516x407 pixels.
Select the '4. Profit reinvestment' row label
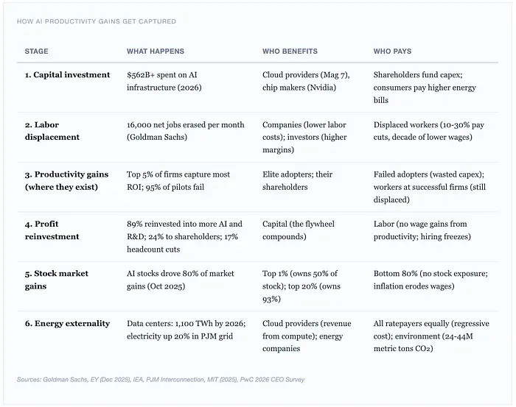coord(52,230)
